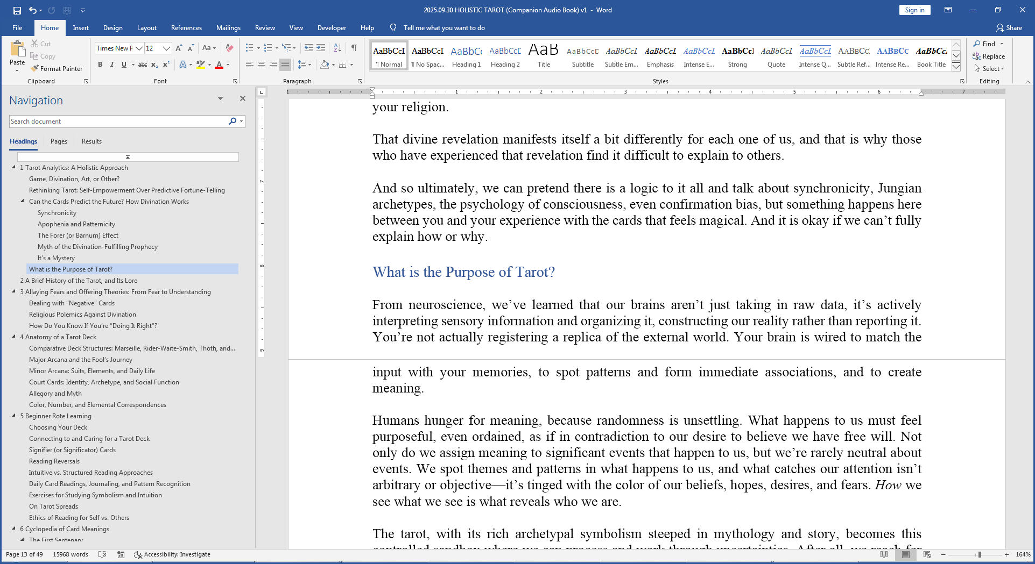Toggle show/hide paragraph marks
The image size is (1035, 564).
coord(354,48)
